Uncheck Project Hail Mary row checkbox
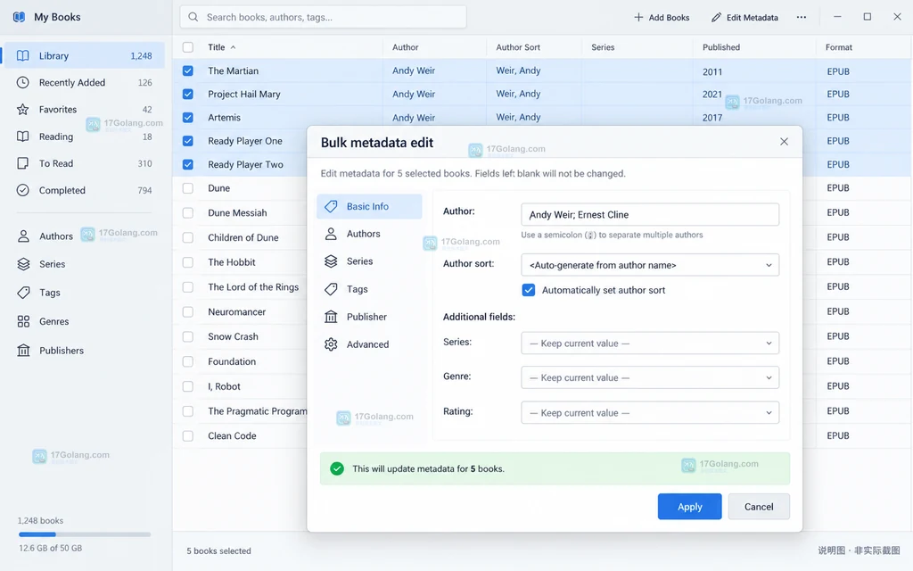Image resolution: width=913 pixels, height=571 pixels. click(187, 94)
